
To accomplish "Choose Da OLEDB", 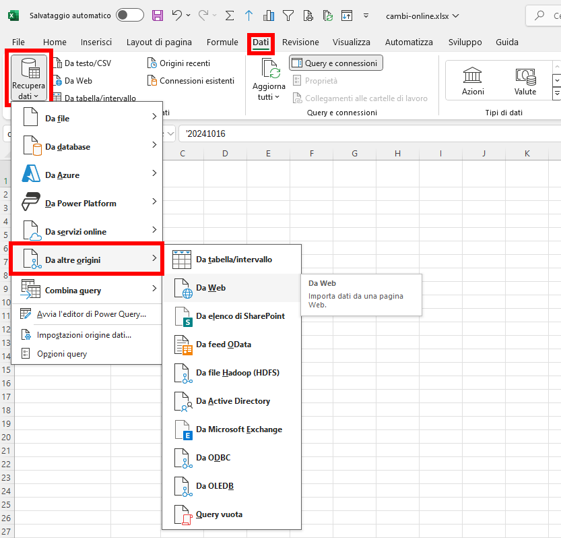I will (x=232, y=485).
